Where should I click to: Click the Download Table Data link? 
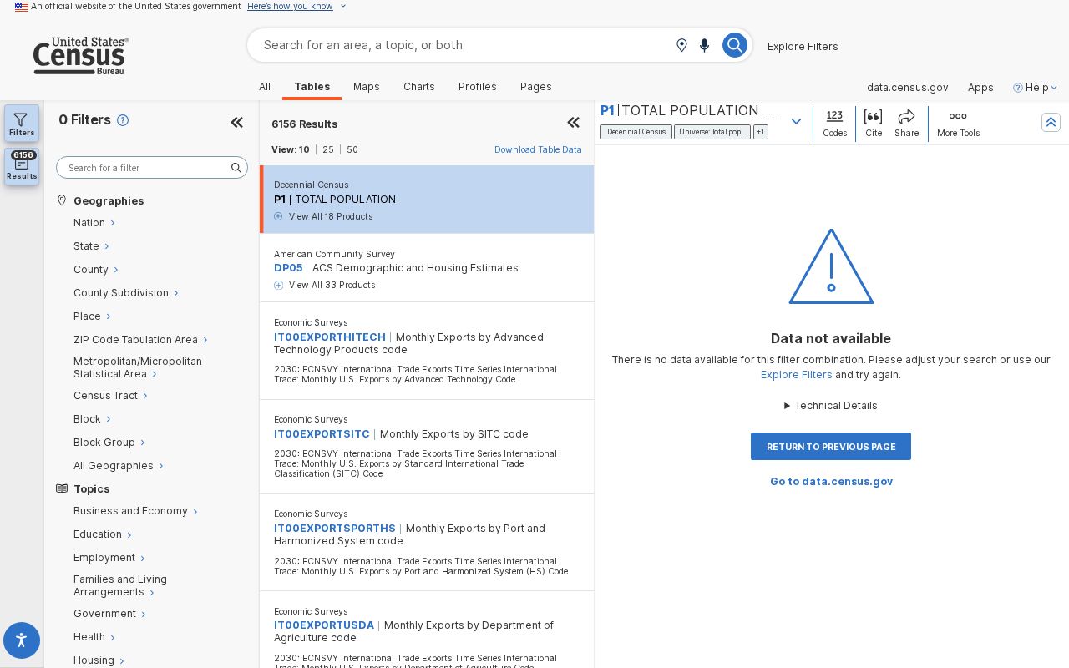[x=538, y=149]
